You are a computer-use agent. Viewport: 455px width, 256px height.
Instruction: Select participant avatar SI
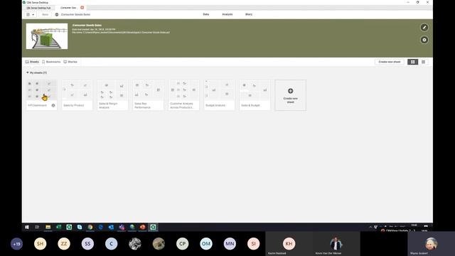(x=254, y=244)
